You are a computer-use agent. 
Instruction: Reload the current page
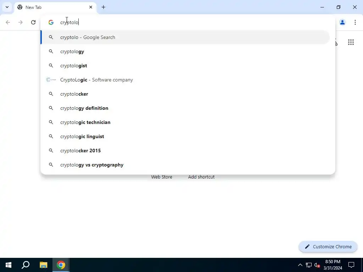(x=33, y=22)
